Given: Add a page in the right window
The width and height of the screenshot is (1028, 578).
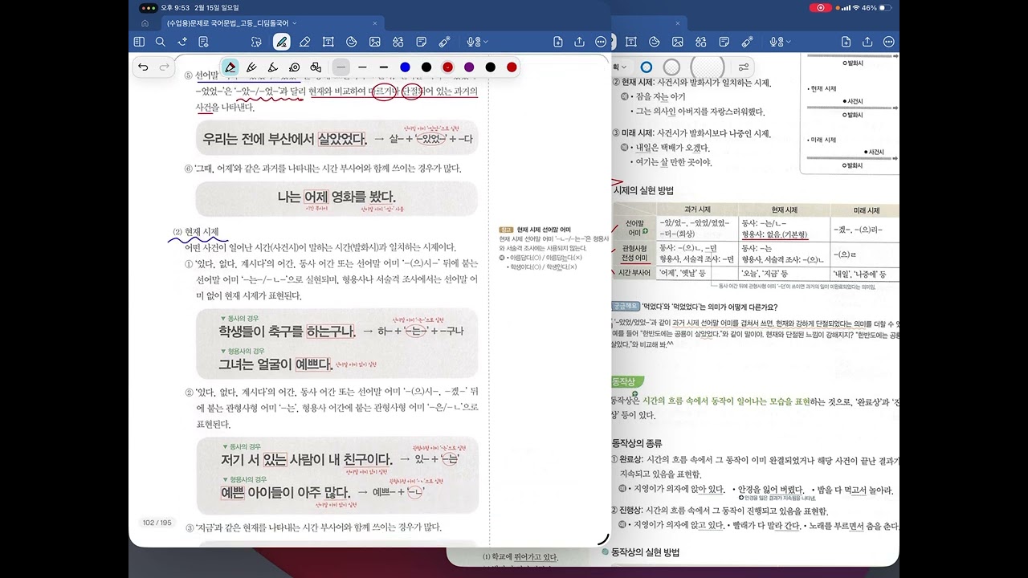Looking at the screenshot, I should [846, 42].
